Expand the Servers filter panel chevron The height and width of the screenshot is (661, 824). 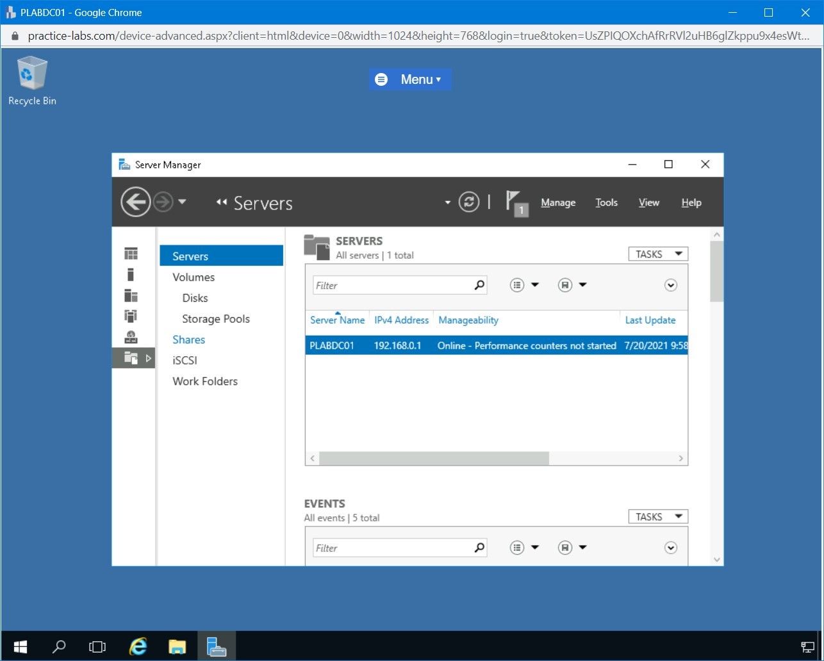point(671,285)
